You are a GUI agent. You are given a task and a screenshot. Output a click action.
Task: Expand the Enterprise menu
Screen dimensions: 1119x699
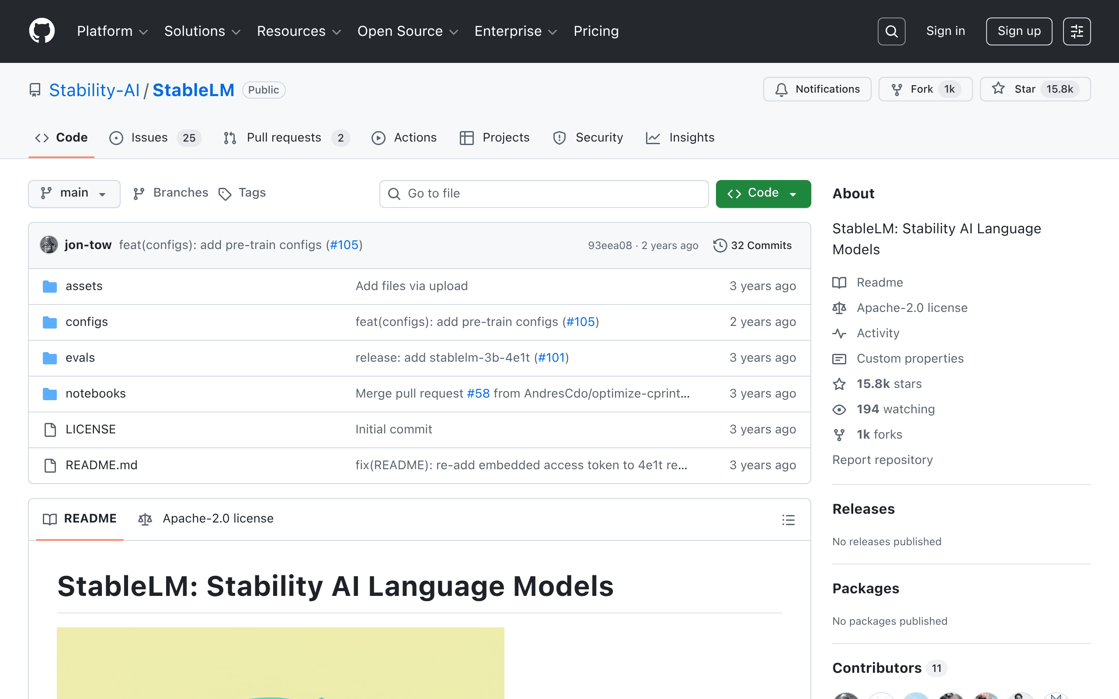pos(516,31)
